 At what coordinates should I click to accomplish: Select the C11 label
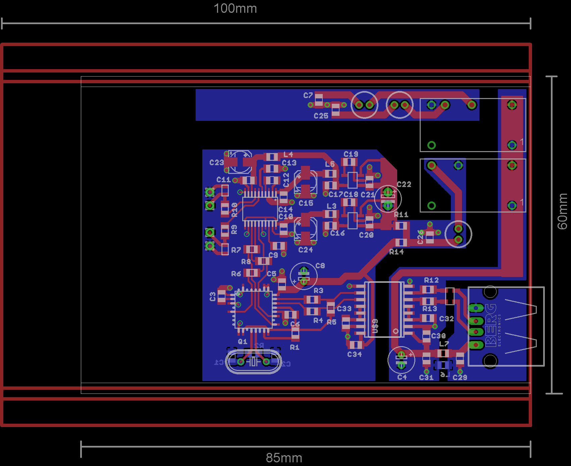click(224, 180)
